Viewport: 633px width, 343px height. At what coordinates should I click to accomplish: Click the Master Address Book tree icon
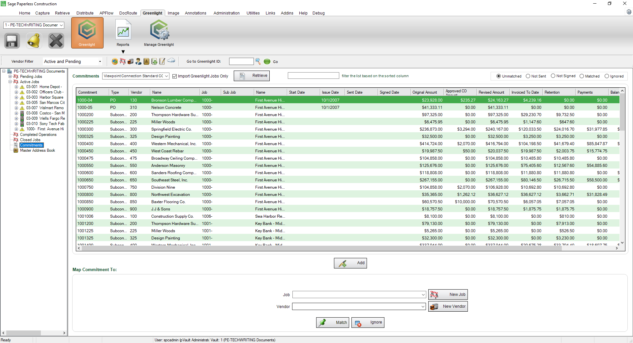(x=16, y=150)
